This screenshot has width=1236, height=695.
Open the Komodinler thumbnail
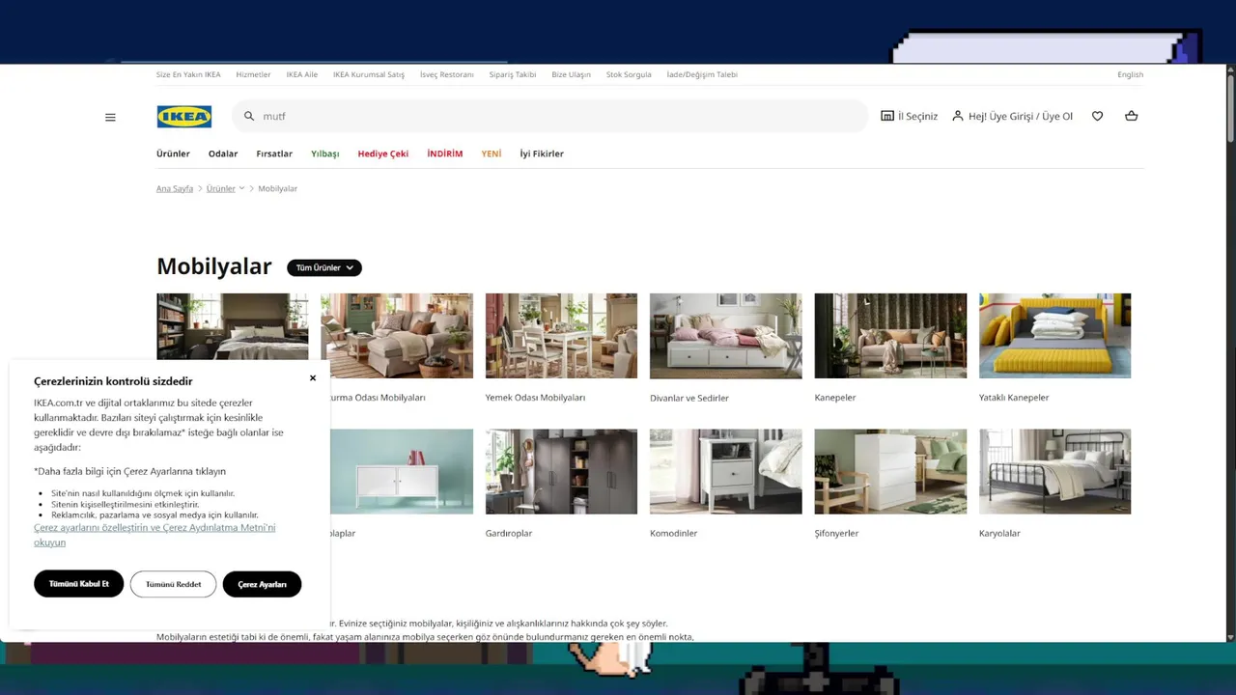(726, 472)
